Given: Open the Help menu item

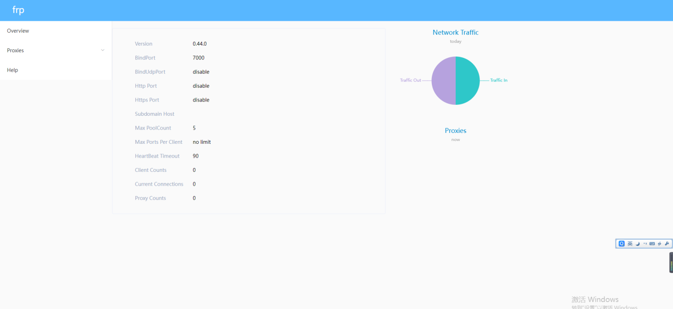Looking at the screenshot, I should point(12,70).
